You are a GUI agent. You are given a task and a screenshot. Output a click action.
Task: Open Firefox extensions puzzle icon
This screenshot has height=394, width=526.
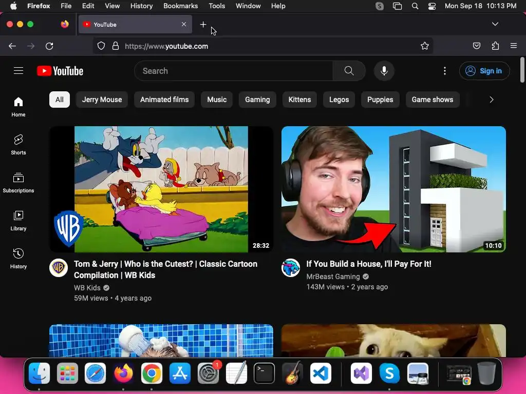[x=495, y=46]
